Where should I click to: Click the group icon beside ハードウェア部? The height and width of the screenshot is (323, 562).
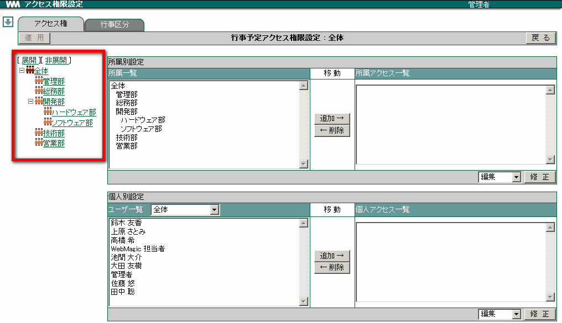tap(48, 111)
